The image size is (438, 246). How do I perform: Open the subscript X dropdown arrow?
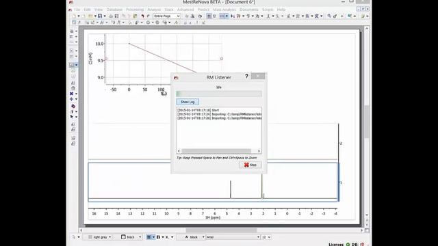pos(172,237)
